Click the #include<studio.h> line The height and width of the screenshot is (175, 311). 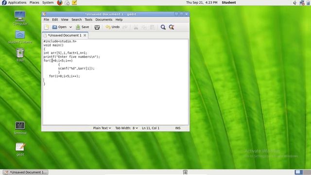[x=60, y=41]
